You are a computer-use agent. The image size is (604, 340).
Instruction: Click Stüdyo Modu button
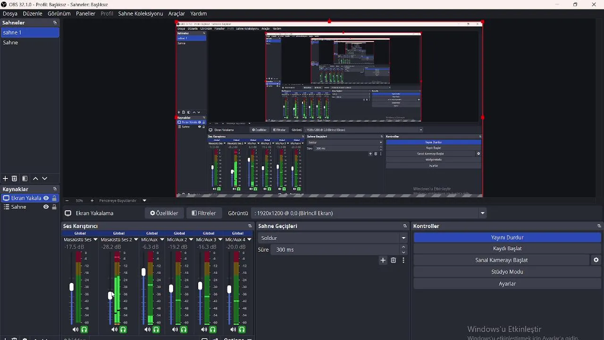[508, 272]
